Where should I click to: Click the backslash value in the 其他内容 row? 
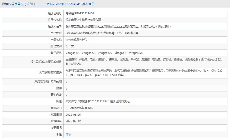[x=66, y=95]
